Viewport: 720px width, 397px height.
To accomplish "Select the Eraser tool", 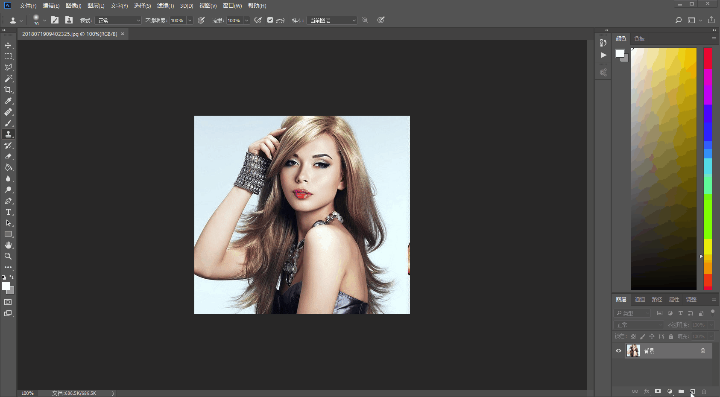I will coord(8,157).
